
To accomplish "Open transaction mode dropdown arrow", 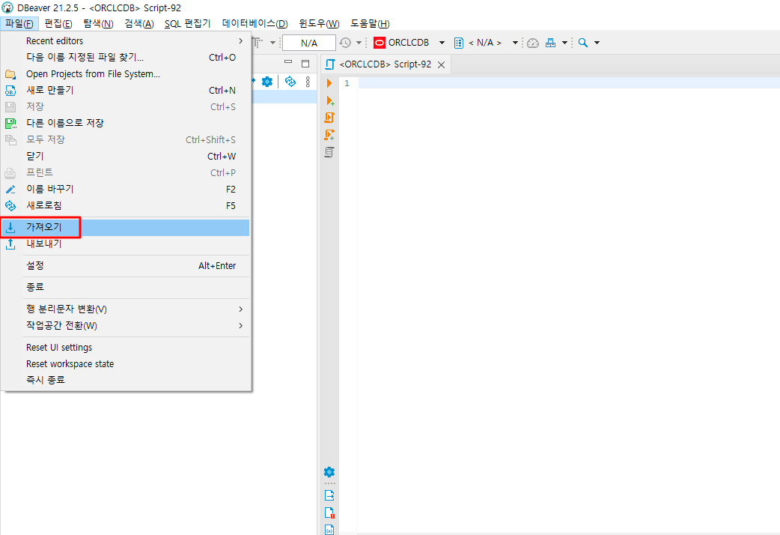I will [272, 43].
